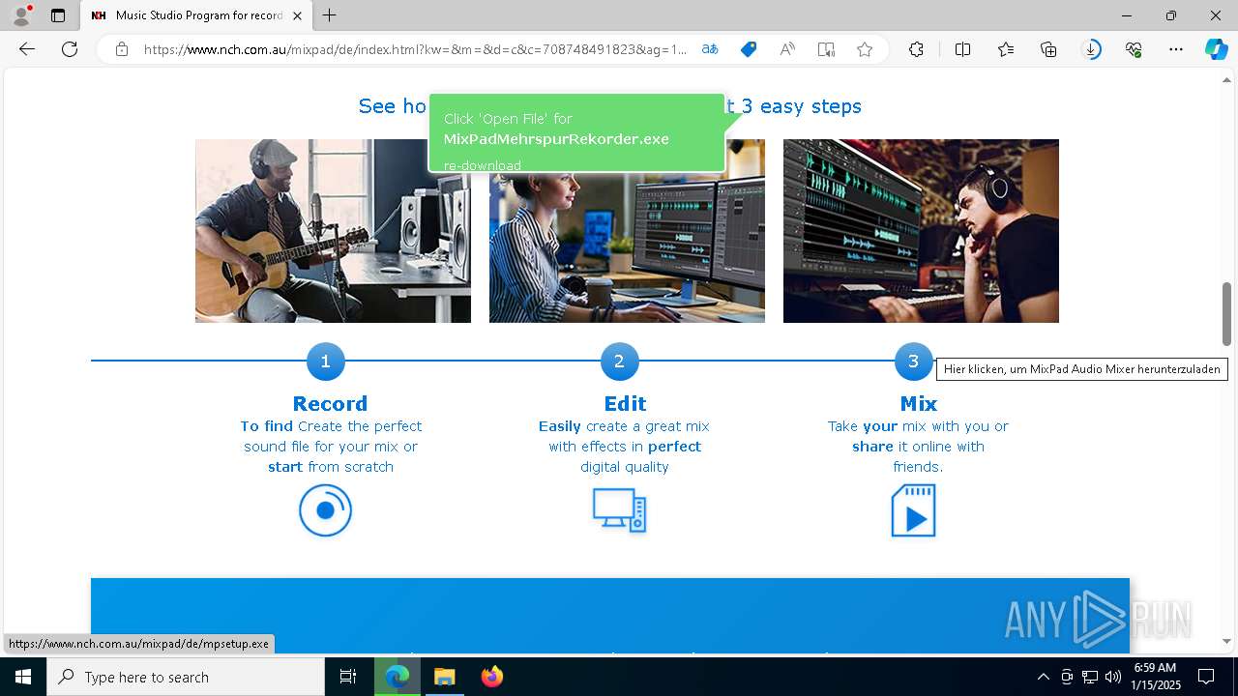Viewport: 1238px width, 696px height.
Task: Enter Immersive Reader mode
Action: (x=826, y=49)
